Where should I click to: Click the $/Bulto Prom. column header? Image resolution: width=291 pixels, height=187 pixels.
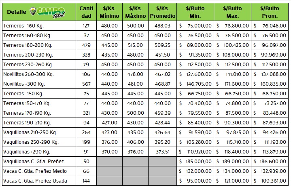pos(269,12)
